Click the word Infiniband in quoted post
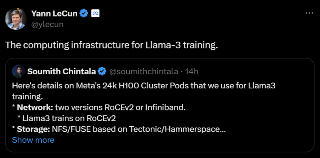Viewport: 320px width, 158px height. click(165, 107)
